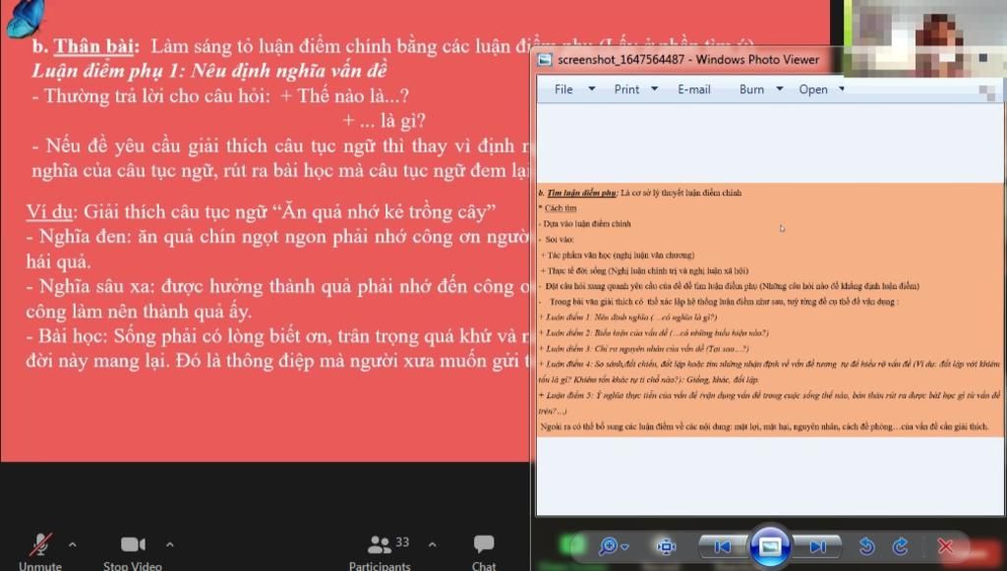Stop Video in Zoom toolbar

[x=133, y=551]
